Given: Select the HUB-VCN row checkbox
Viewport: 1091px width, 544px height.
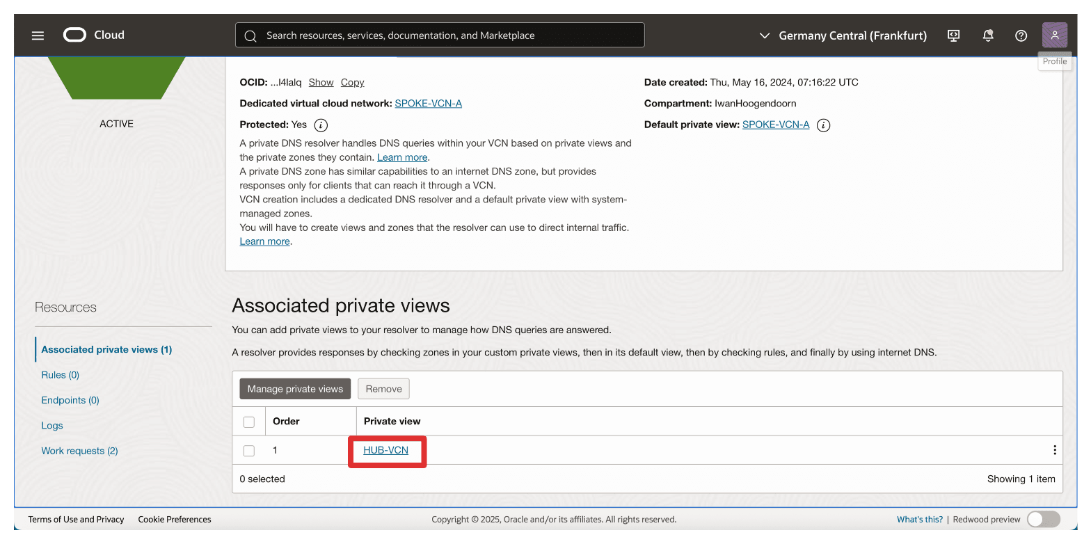Looking at the screenshot, I should (249, 451).
